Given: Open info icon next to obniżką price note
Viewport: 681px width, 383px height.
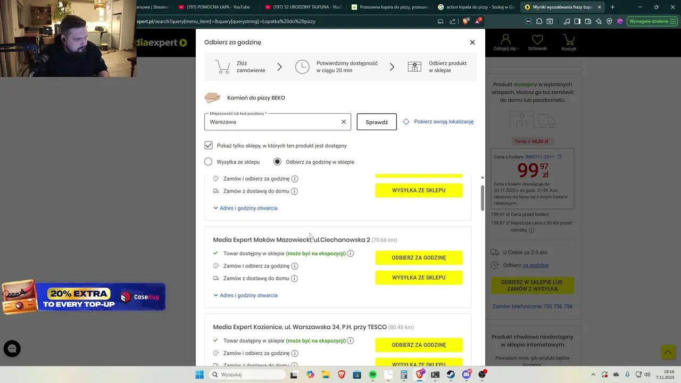Looking at the screenshot, I should click(531, 230).
